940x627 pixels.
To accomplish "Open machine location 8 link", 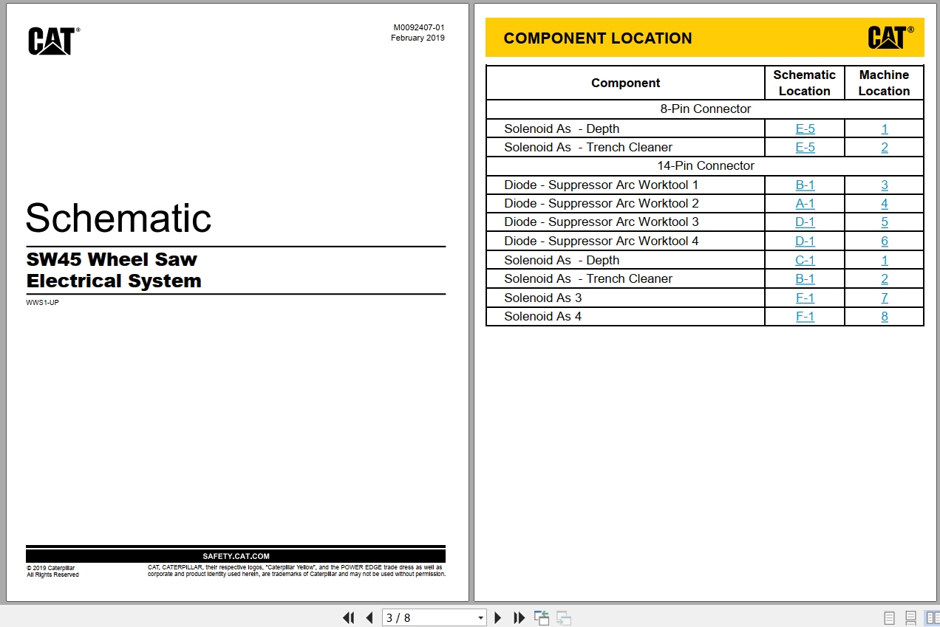I will point(885,316).
